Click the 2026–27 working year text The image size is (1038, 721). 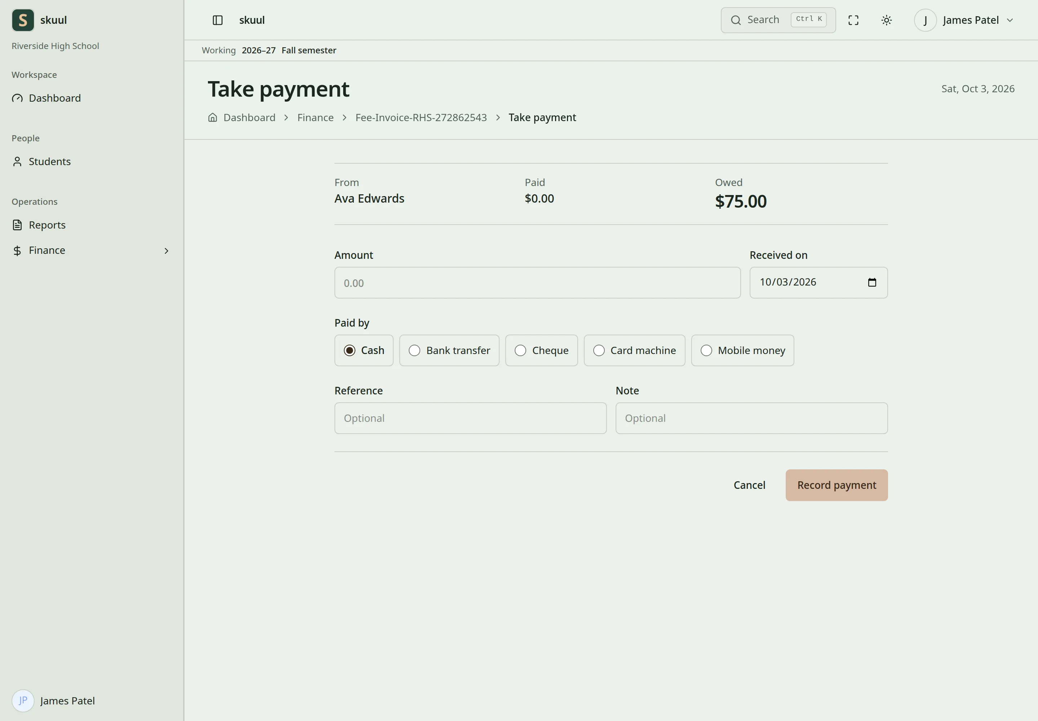[258, 50]
